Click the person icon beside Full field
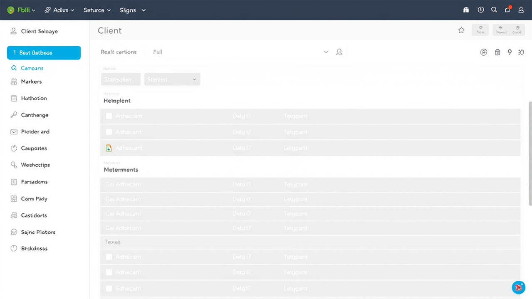This screenshot has width=532, height=299. pos(339,52)
